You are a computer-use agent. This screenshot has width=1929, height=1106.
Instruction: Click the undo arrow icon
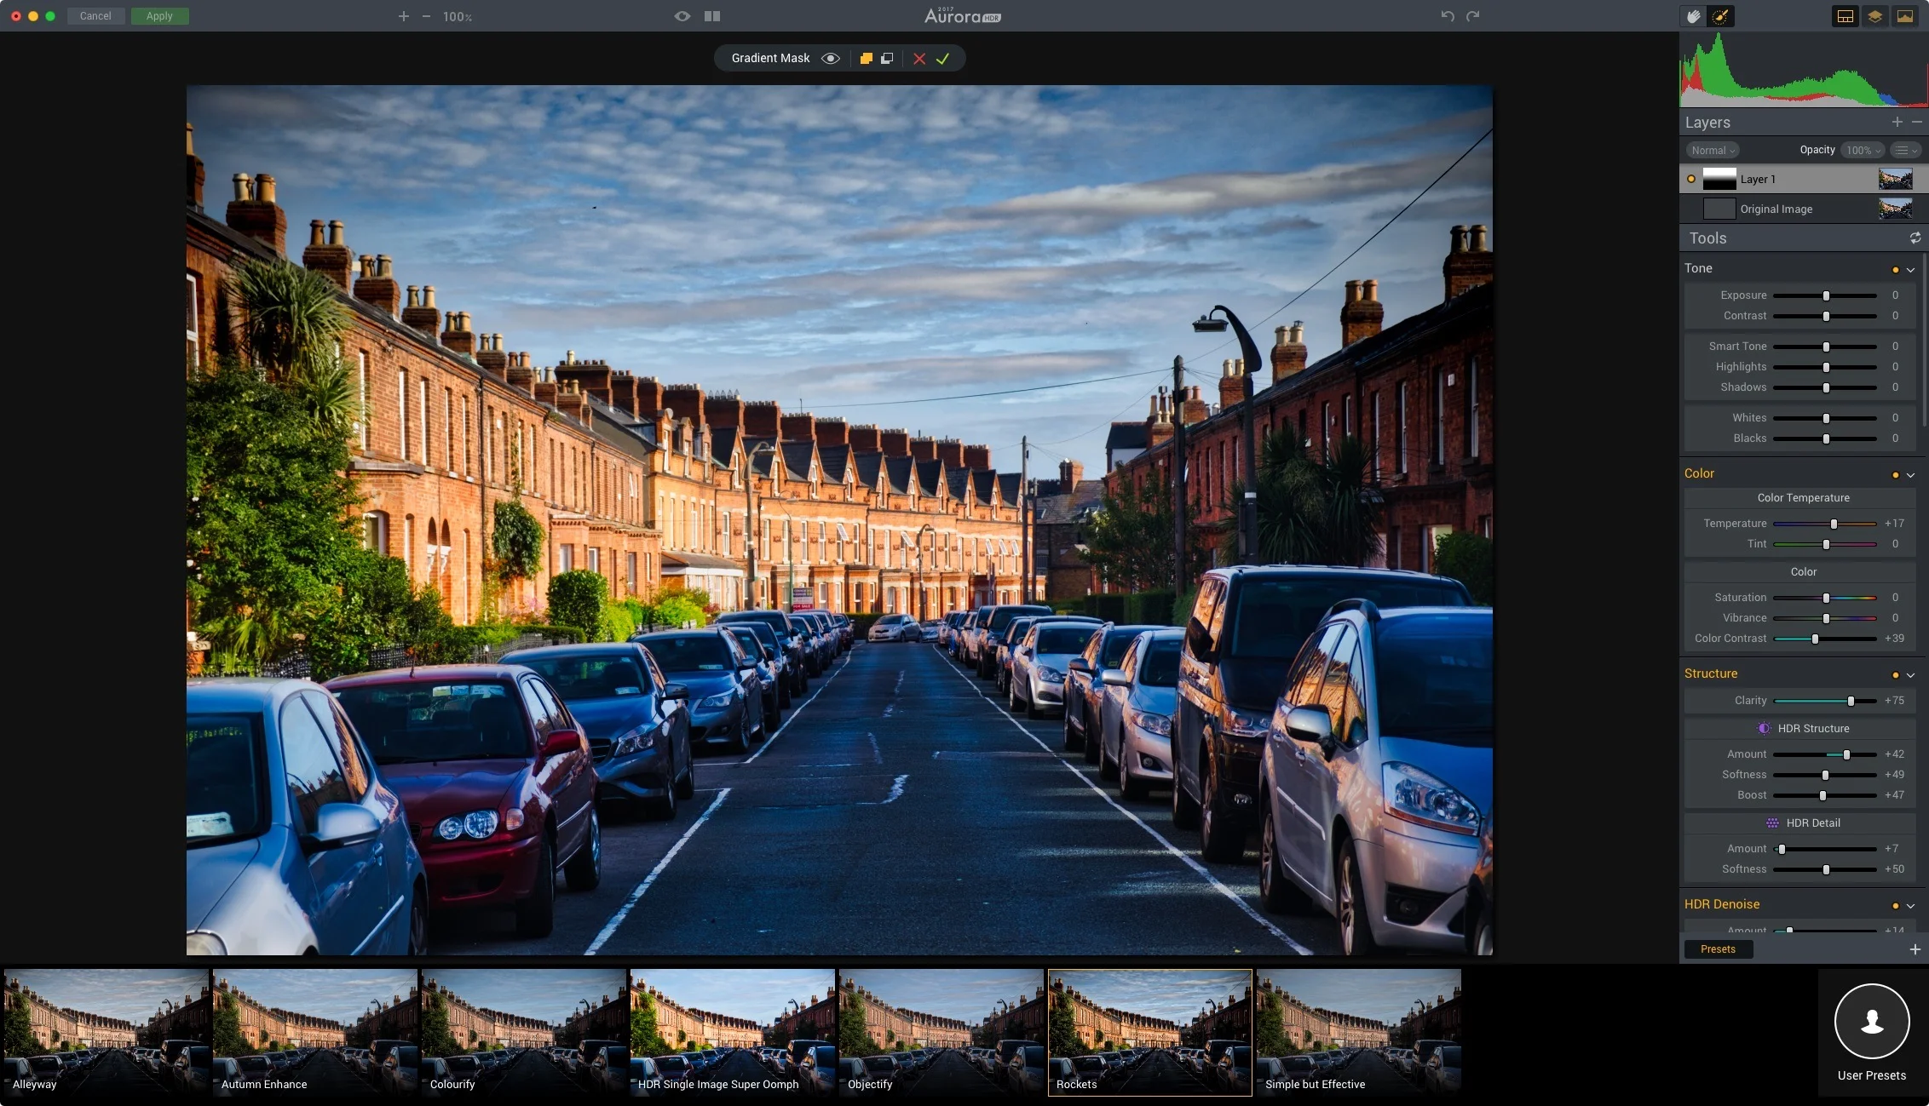(x=1447, y=16)
